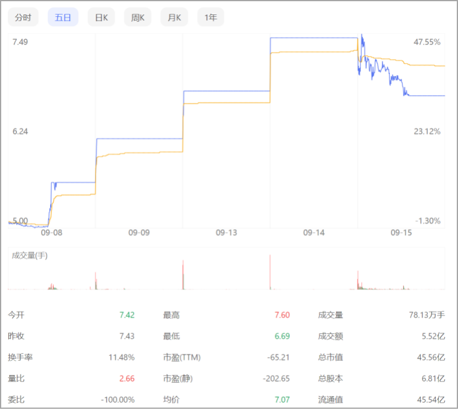Click the 09-09 date marker
This screenshot has height=410, width=458.
[x=139, y=232]
